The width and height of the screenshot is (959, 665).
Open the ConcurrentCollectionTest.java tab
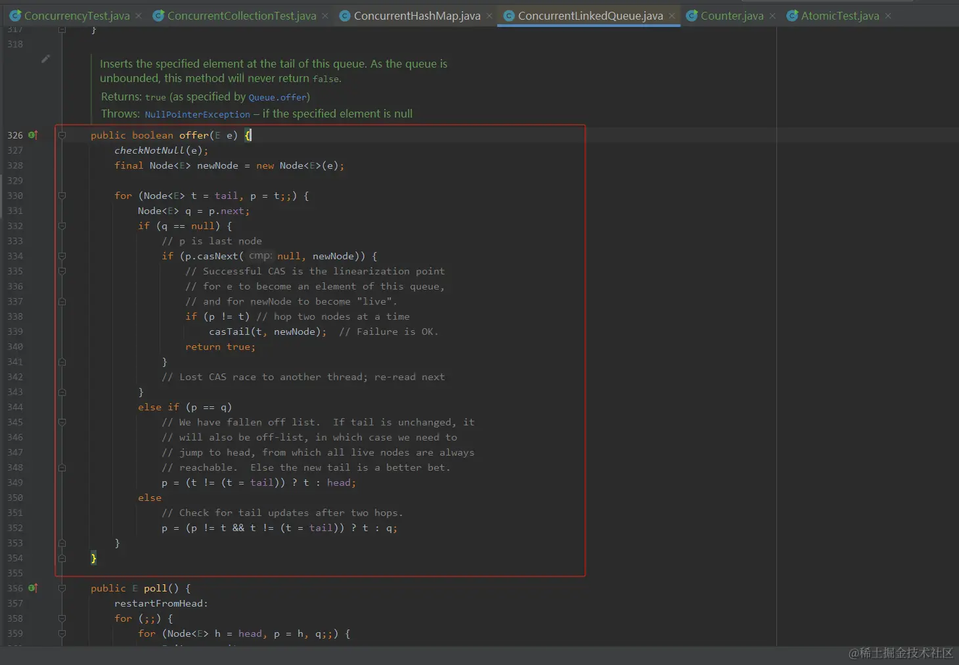coord(241,16)
